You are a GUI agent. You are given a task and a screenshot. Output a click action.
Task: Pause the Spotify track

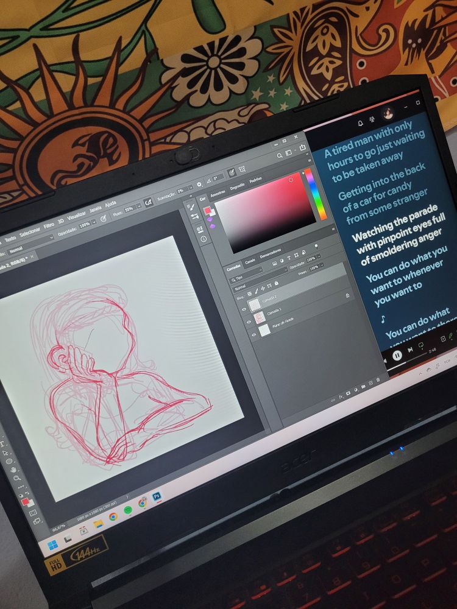pyautogui.click(x=397, y=355)
